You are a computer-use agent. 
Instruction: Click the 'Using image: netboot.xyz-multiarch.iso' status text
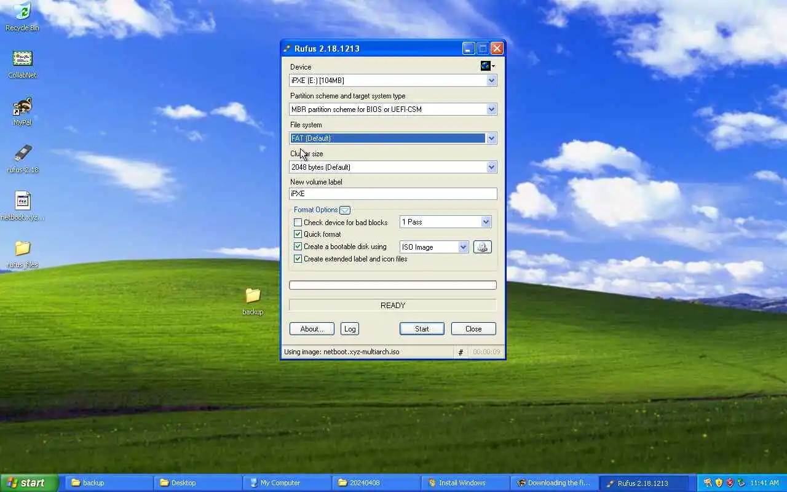point(342,352)
